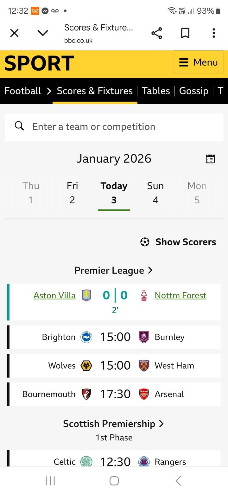Open the BBC Sport Menu button
The height and width of the screenshot is (495, 228).
[199, 62]
